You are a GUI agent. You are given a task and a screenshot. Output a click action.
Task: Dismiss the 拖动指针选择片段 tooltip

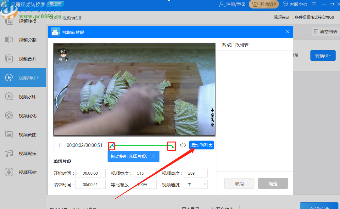click(x=153, y=156)
